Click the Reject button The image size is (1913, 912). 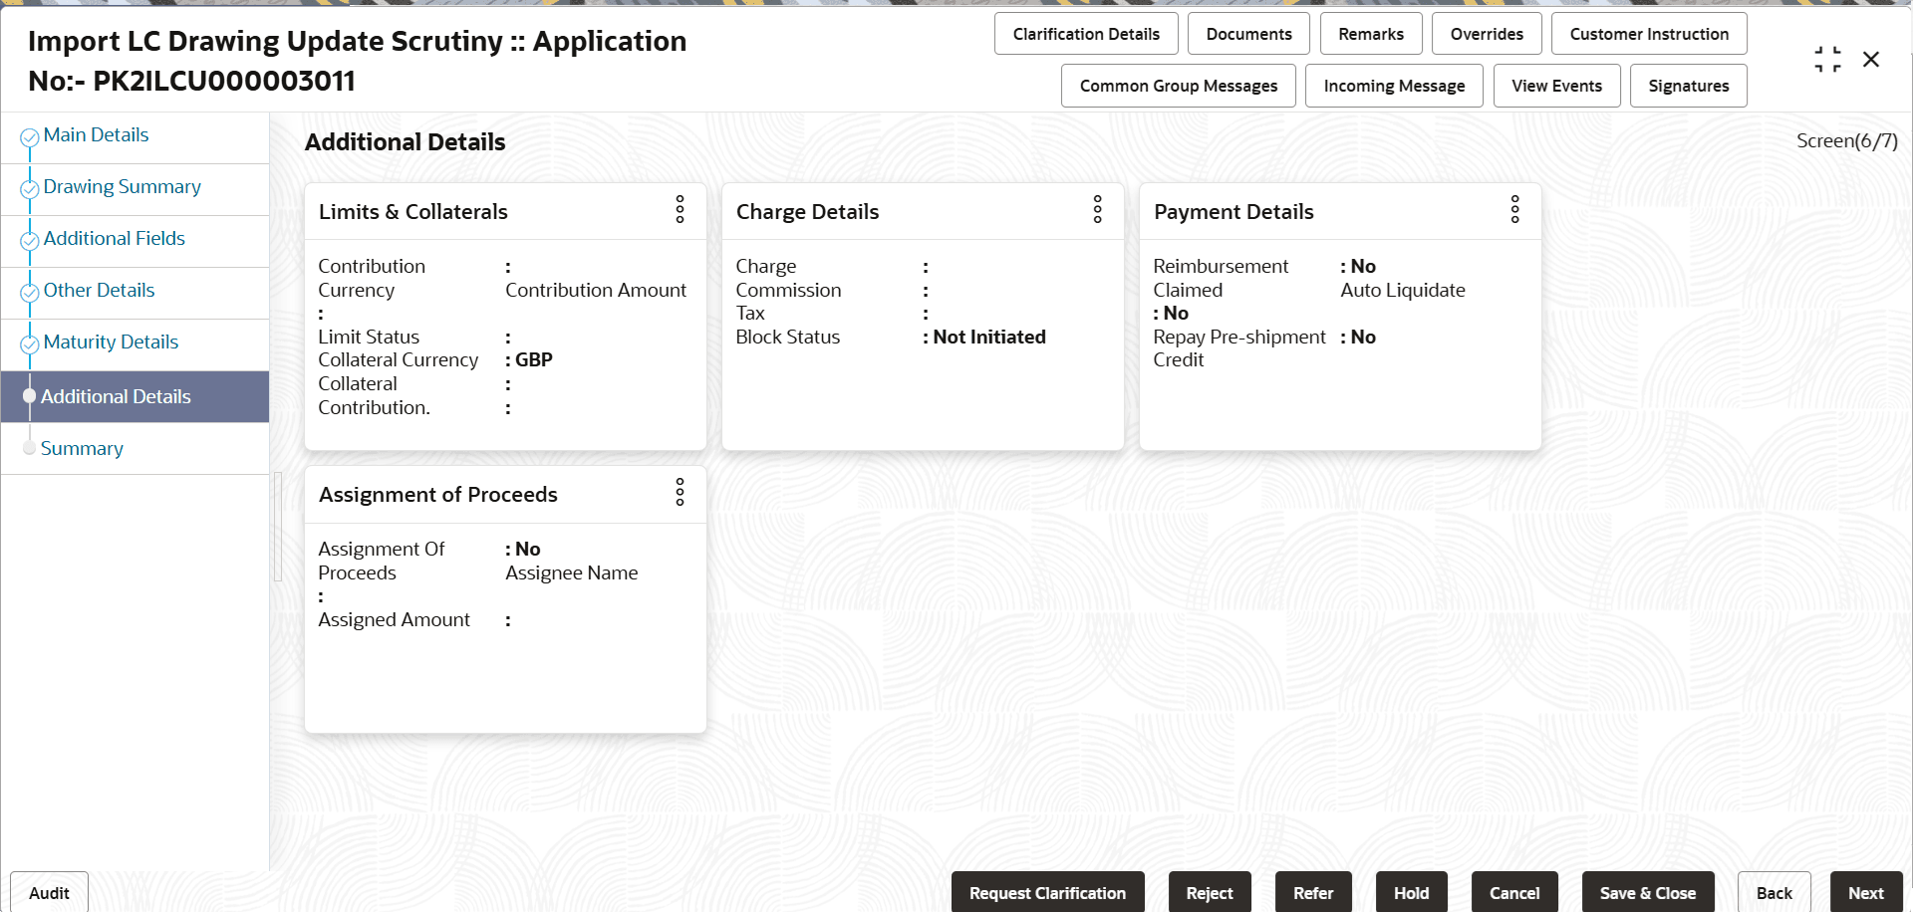pyautogui.click(x=1210, y=893)
